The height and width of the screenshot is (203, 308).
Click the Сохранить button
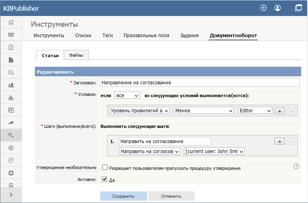click(x=123, y=196)
